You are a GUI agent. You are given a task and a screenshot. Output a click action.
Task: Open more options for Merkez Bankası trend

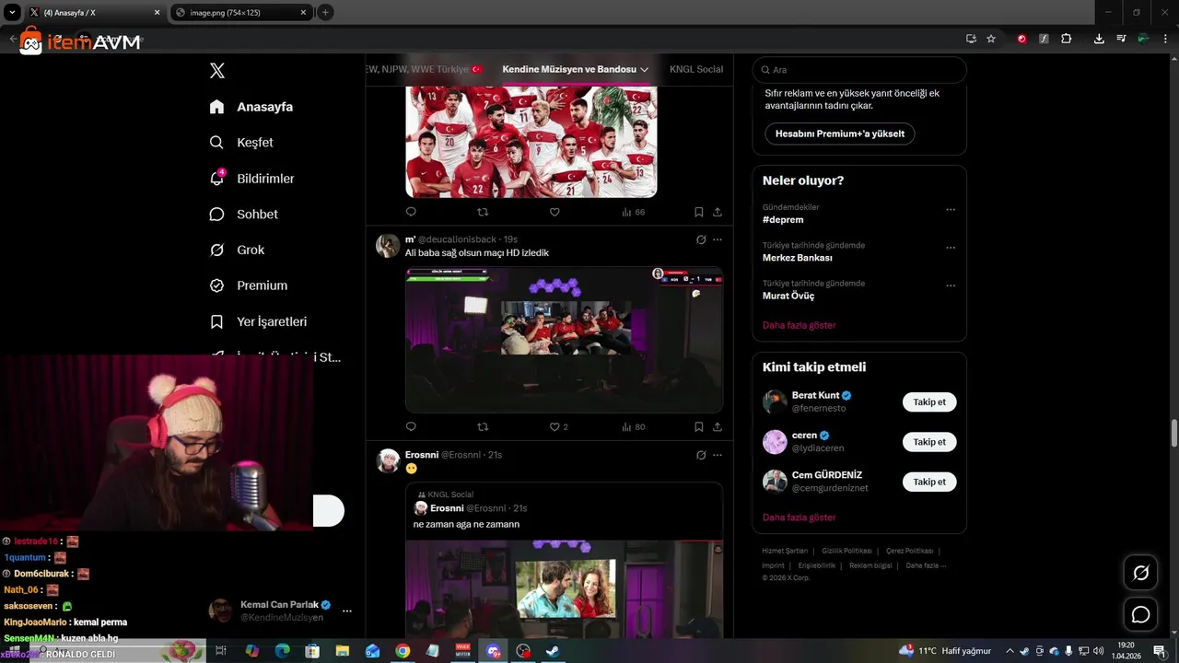coord(951,248)
